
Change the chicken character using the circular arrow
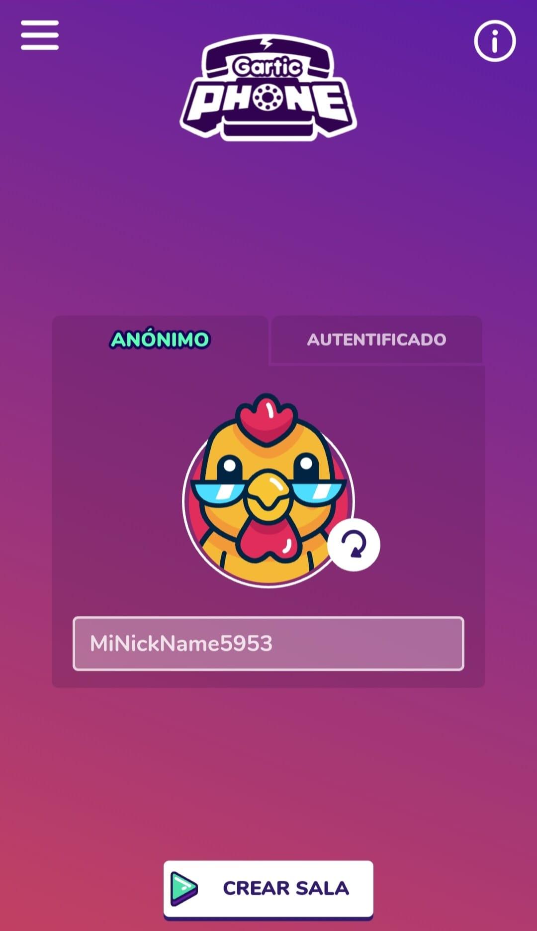tap(354, 545)
